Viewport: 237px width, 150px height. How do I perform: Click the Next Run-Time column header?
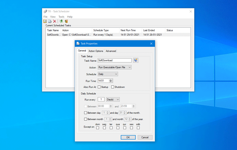click(131, 30)
